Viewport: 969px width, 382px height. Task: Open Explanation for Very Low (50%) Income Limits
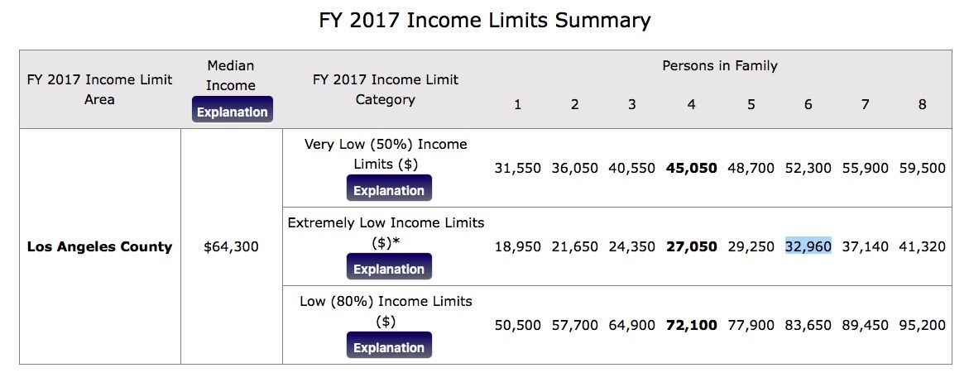click(x=388, y=190)
